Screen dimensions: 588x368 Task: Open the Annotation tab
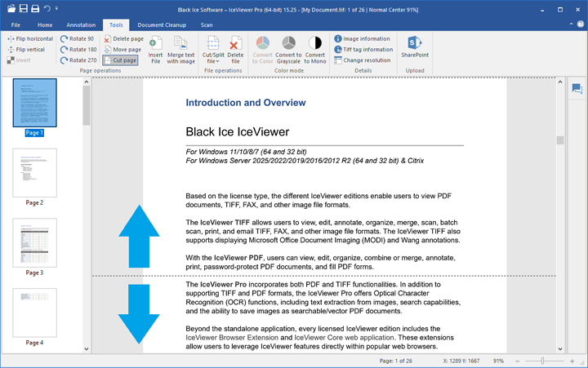(81, 25)
